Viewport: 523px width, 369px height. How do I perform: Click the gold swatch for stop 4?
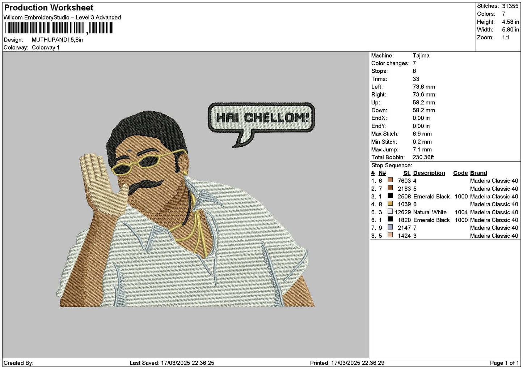(x=390, y=203)
